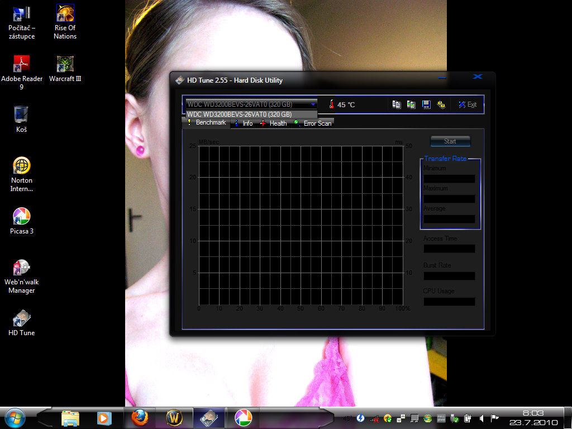Open Rise Of Nations desktop shortcut

65,22
